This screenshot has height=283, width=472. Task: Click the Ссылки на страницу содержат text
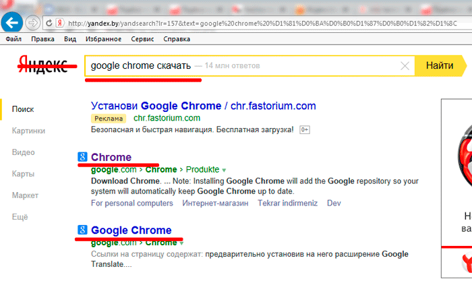(147, 254)
